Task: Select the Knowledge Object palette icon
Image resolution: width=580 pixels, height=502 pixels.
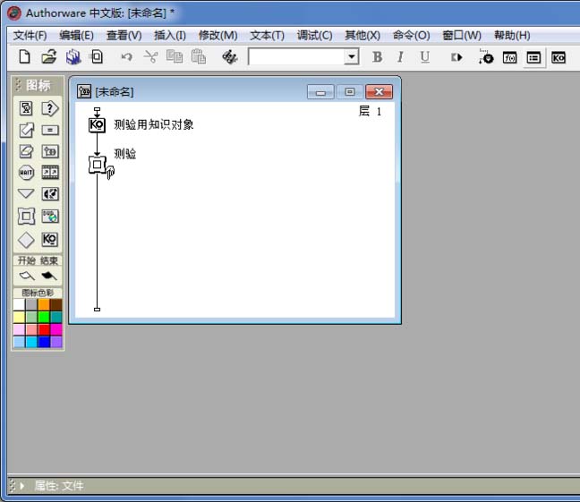Action: pyautogui.click(x=50, y=239)
